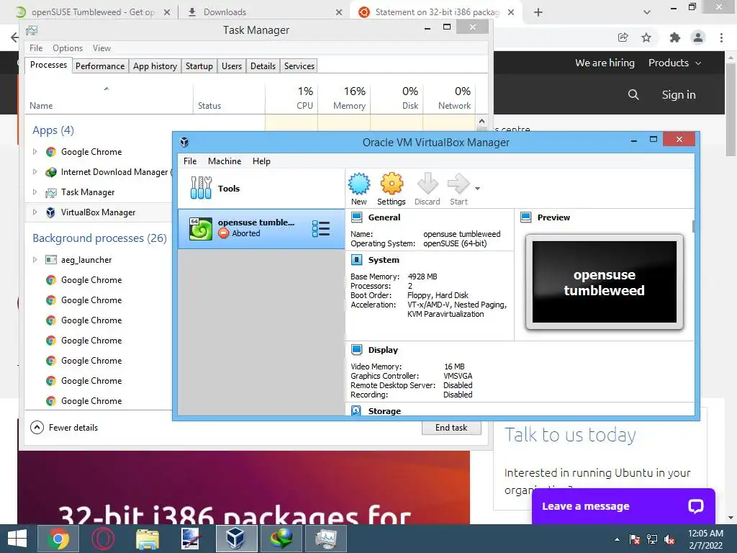Screen dimensions: 737x553
Task: Open File Explorer from taskbar
Action: tap(147, 539)
